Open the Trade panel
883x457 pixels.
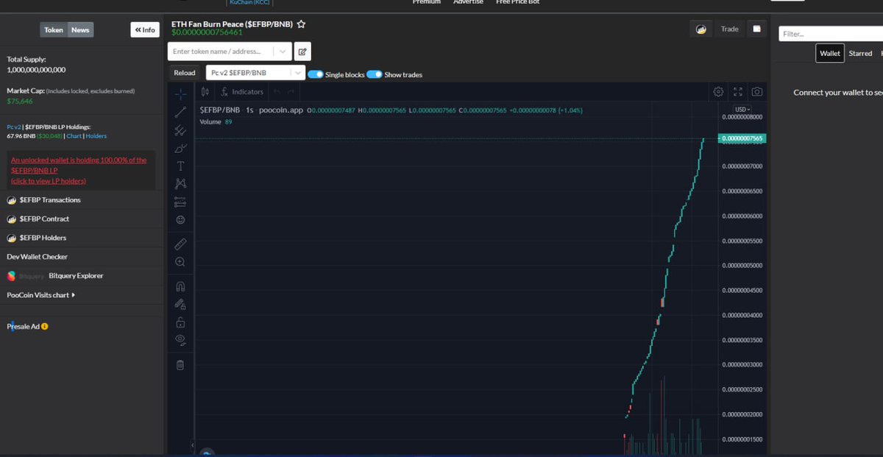tap(729, 29)
